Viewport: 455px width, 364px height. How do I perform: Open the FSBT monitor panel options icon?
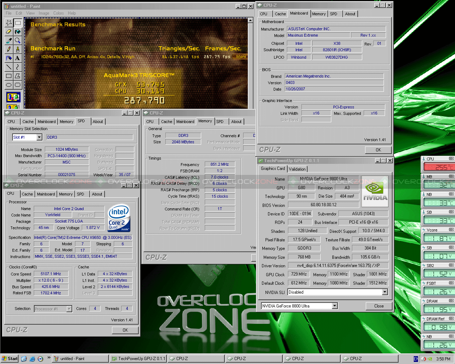click(x=451, y=283)
